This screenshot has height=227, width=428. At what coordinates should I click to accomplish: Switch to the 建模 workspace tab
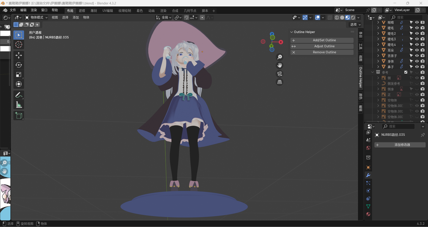82,11
